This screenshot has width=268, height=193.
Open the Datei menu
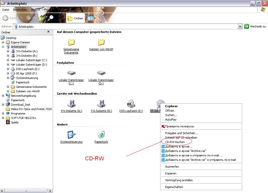(x=6, y=10)
